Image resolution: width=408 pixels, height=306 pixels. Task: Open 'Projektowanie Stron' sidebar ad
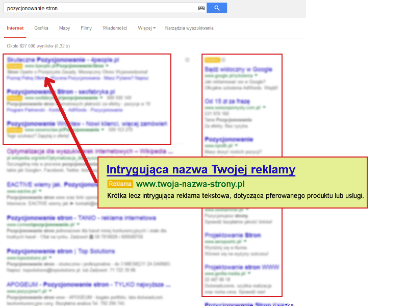[233, 235]
